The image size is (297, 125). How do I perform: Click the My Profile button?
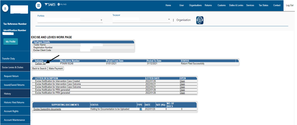click(x=11, y=41)
